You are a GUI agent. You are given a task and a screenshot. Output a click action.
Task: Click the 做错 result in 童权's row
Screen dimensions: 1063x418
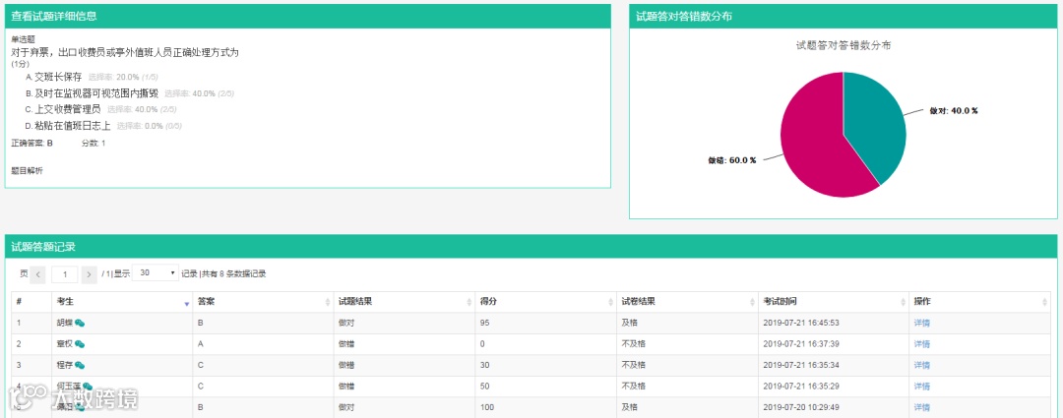coord(345,344)
